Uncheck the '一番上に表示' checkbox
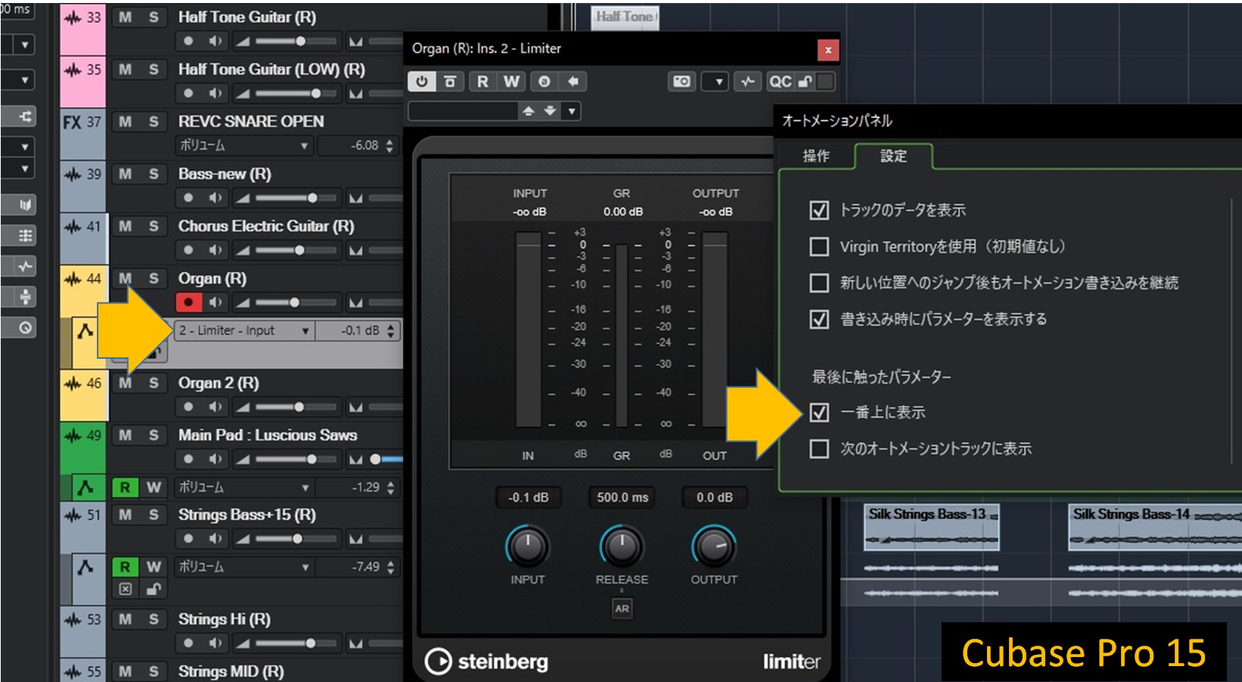 pos(819,413)
